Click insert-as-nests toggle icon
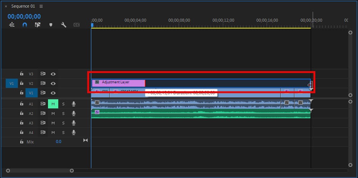This screenshot has height=178, width=358. [12, 25]
